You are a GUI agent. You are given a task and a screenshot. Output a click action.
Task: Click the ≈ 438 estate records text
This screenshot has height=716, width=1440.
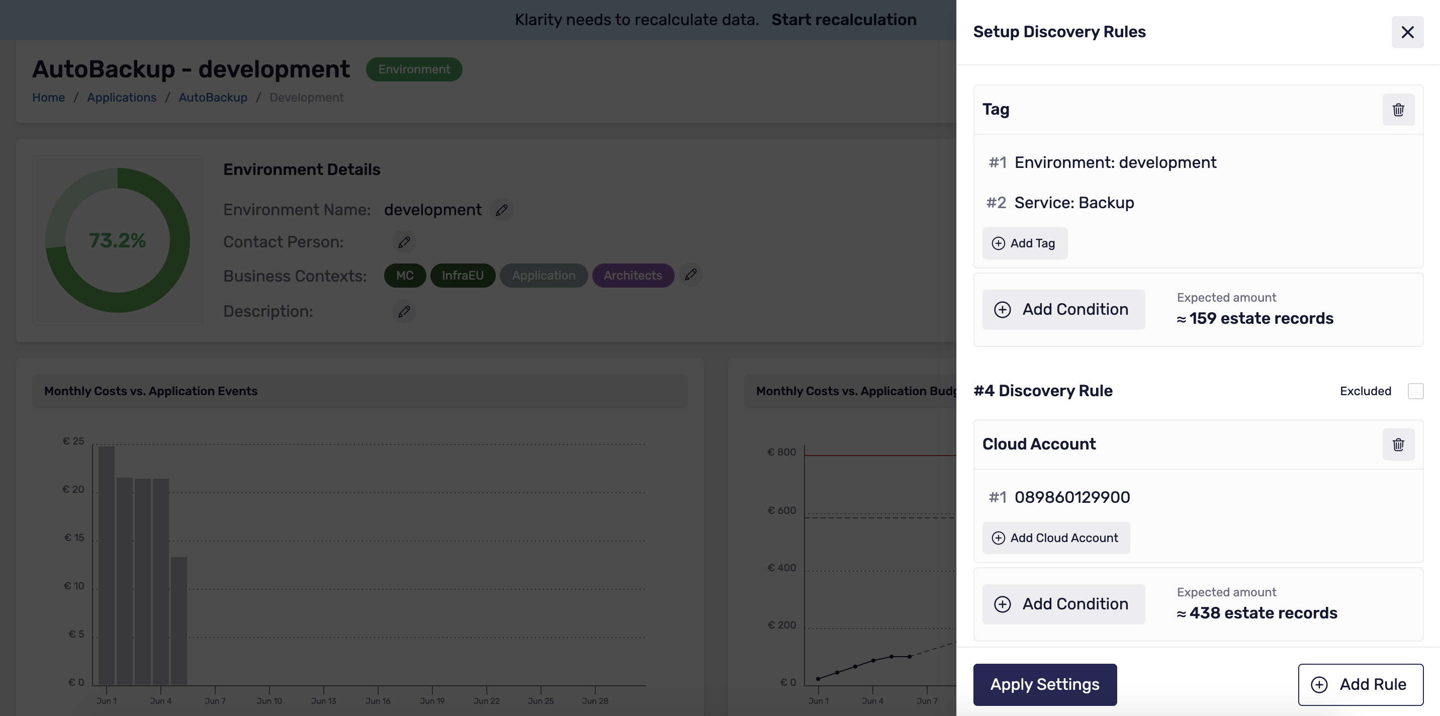[x=1256, y=613]
